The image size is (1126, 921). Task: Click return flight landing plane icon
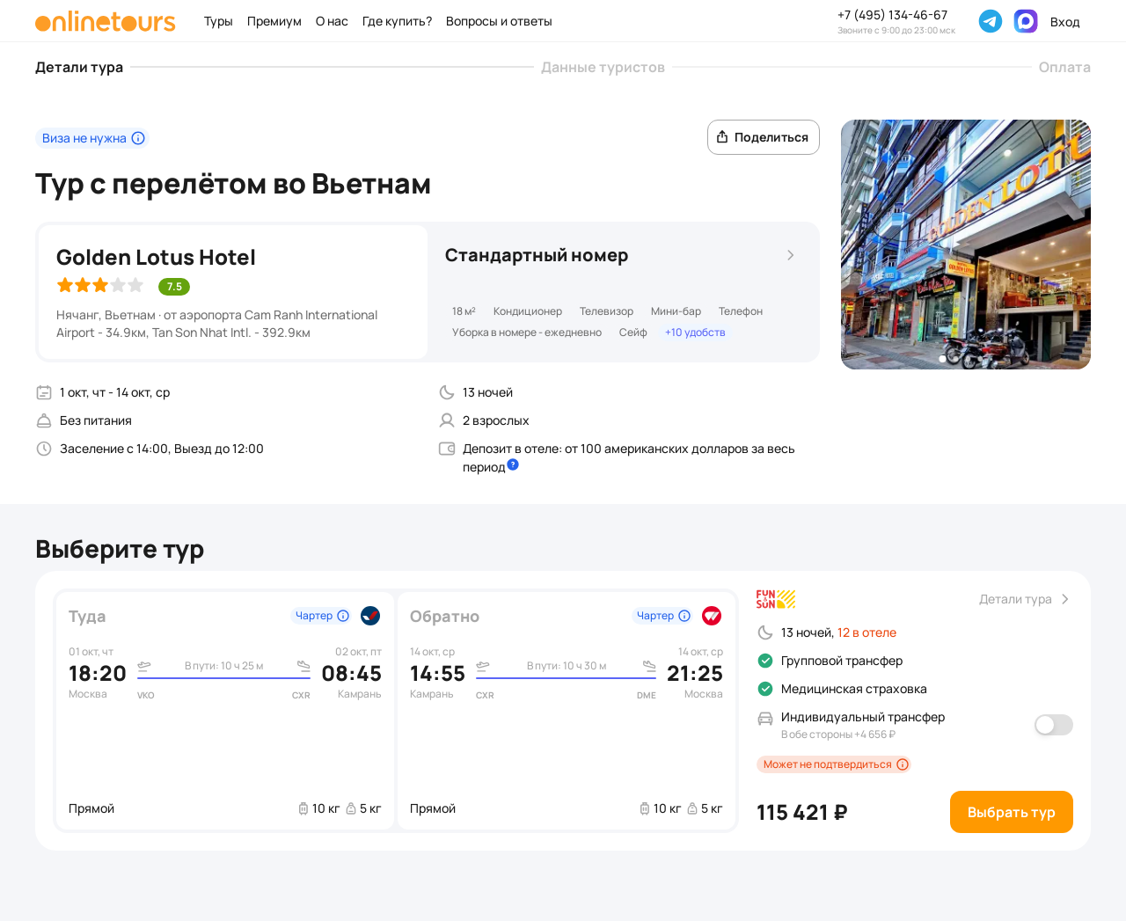point(649,666)
